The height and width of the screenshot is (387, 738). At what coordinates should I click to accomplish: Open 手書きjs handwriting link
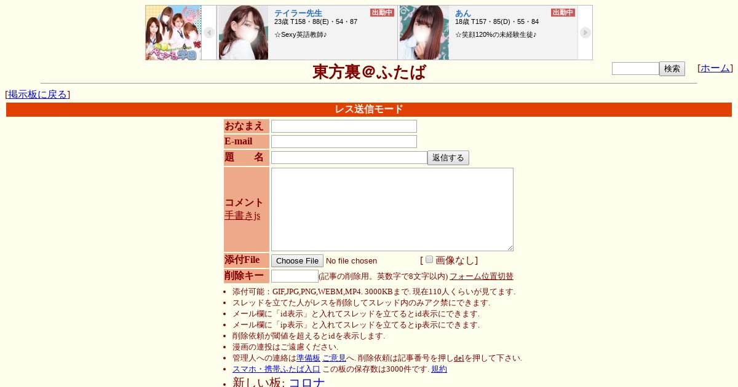pos(242,216)
